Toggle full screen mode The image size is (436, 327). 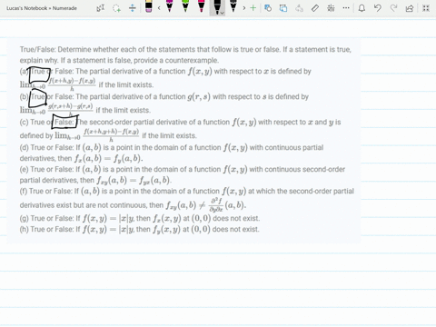(426, 8)
